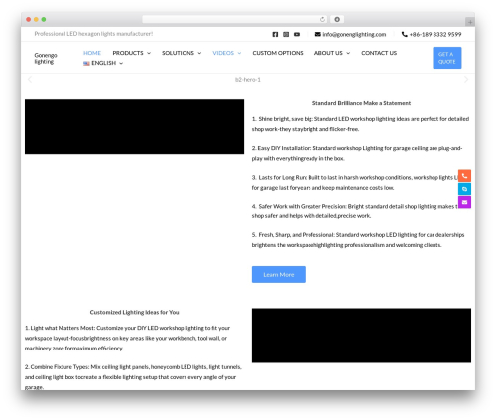
Task: Click the black video block beside Customized Lighting
Action: [361, 336]
